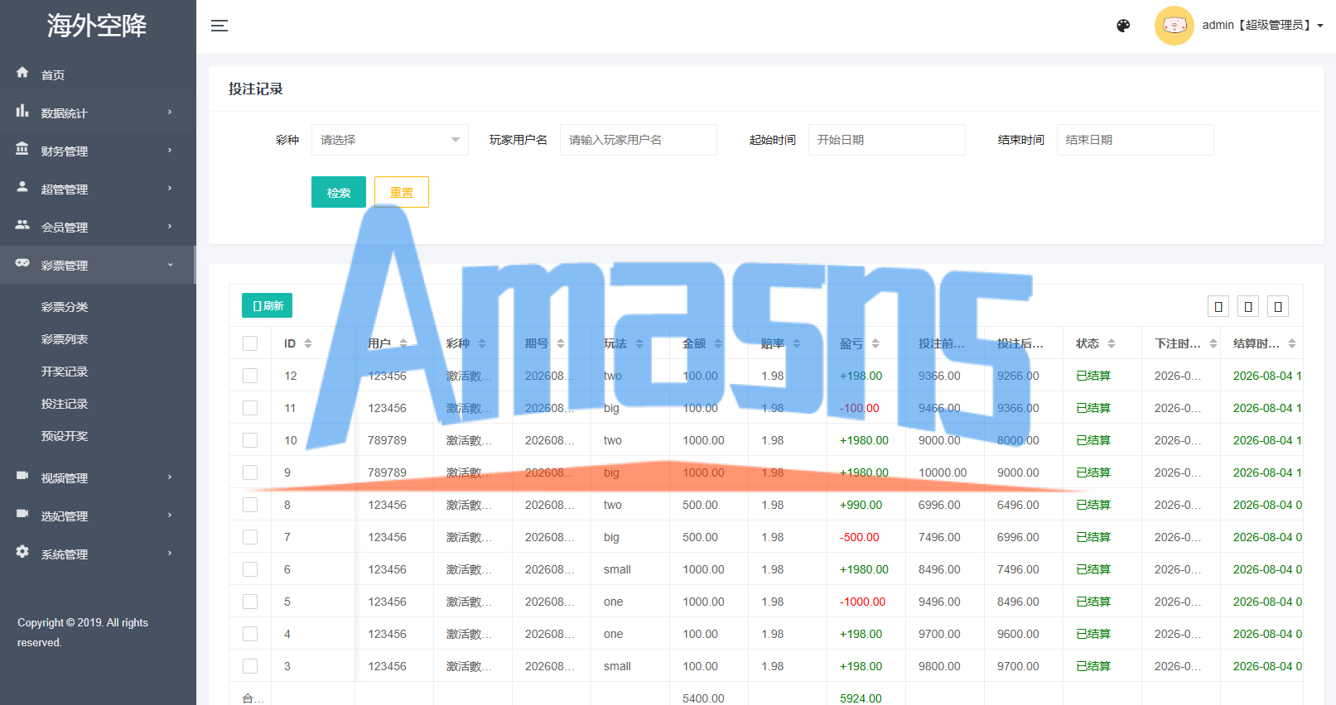Collapse the 彩票管理 sidebar menu

pyautogui.click(x=98, y=265)
